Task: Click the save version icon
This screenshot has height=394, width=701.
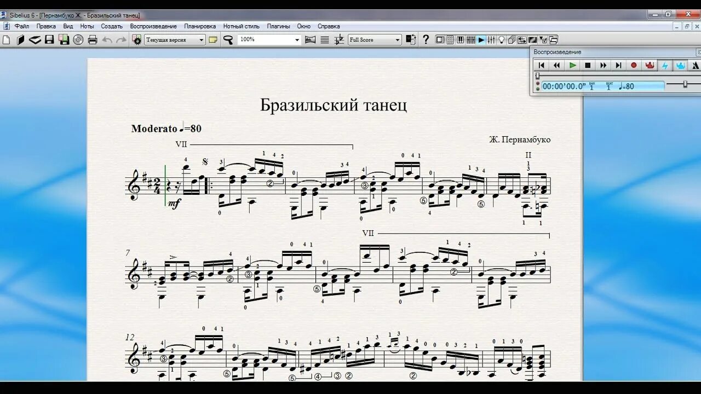Action: click(64, 39)
